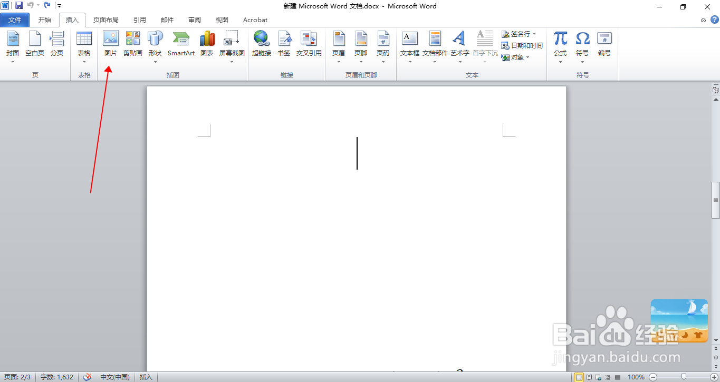The width and height of the screenshot is (720, 382).
Task: Click the Word application icon in the title bar
Action: 5,5
